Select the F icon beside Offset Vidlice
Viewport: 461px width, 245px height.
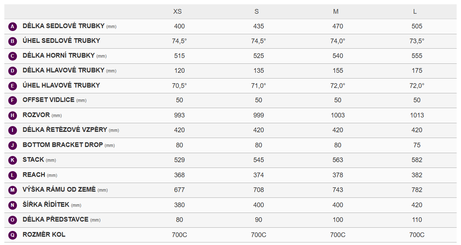point(13,101)
